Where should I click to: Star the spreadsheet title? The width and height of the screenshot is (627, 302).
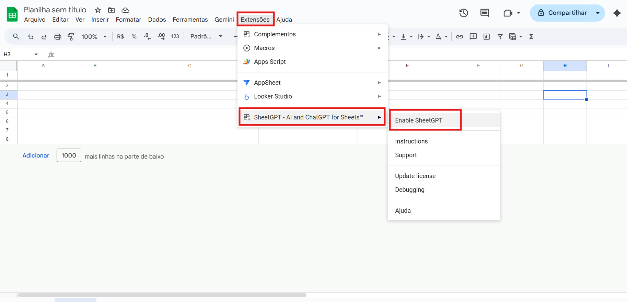[98, 10]
